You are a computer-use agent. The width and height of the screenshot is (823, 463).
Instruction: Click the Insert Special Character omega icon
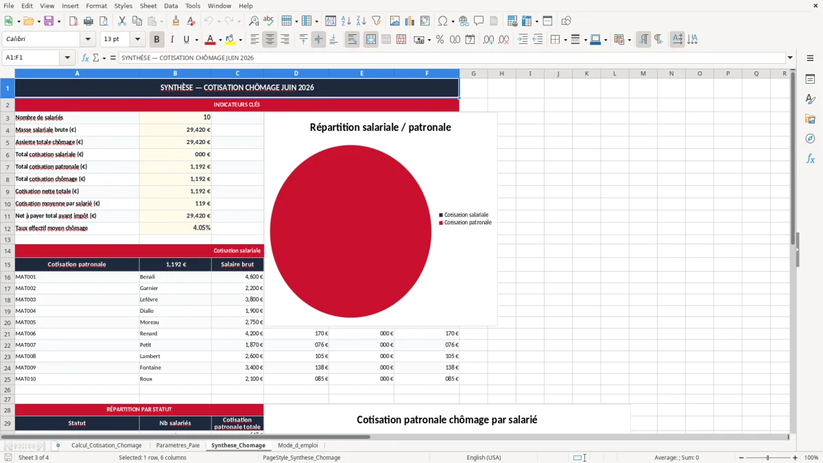click(x=442, y=21)
